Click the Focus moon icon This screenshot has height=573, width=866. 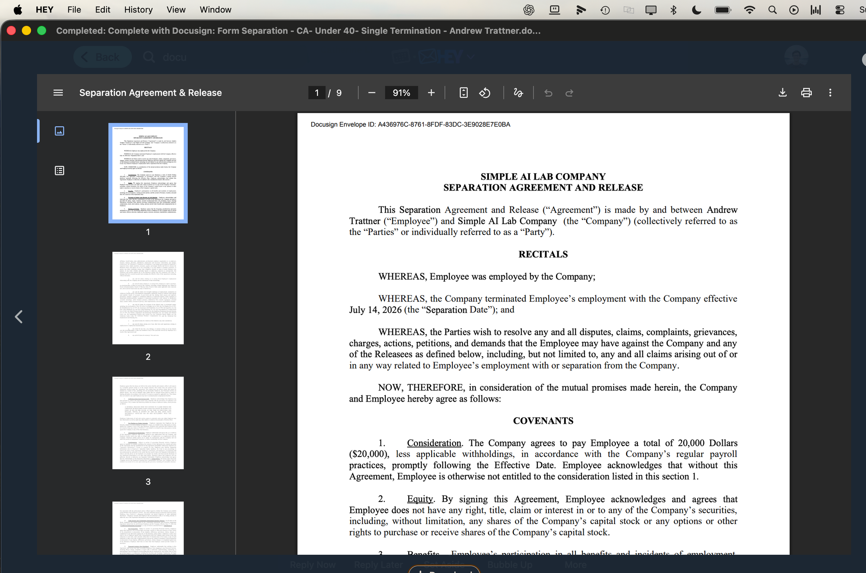click(697, 10)
